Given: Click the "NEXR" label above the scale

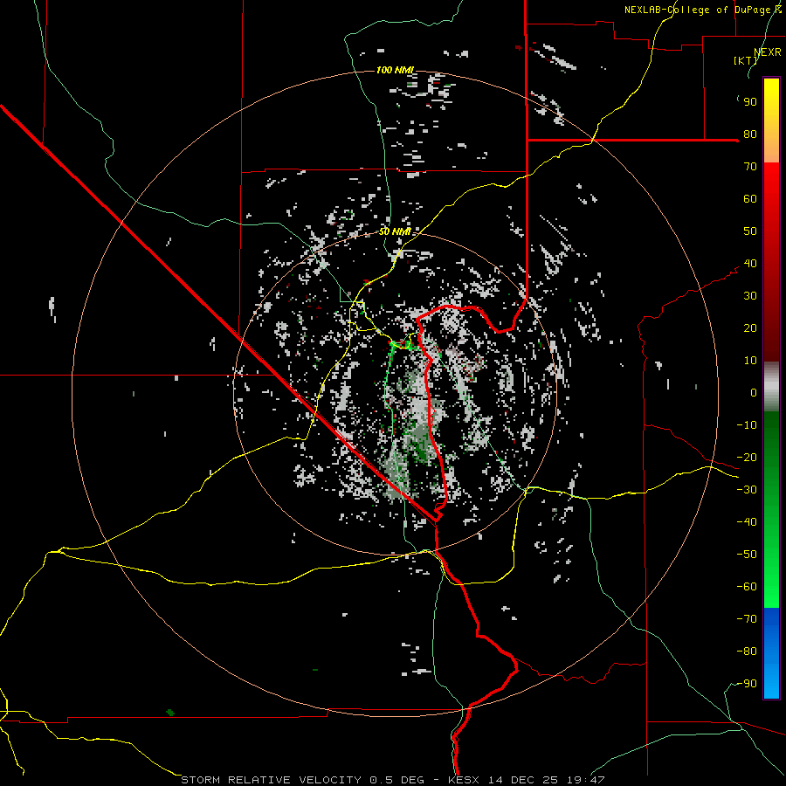Looking at the screenshot, I should tap(768, 52).
